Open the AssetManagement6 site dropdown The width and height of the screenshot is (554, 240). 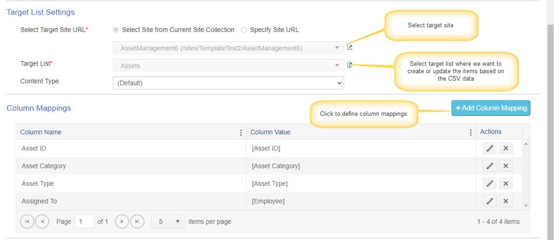tap(228, 48)
